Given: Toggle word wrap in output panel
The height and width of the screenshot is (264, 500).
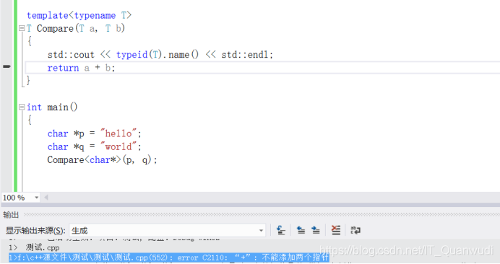Looking at the screenshot, I should pyautogui.click(x=355, y=230).
